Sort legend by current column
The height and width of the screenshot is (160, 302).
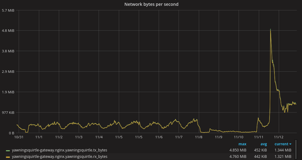[281, 144]
